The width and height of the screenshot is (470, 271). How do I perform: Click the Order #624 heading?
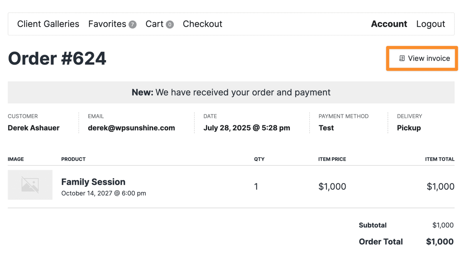click(57, 58)
